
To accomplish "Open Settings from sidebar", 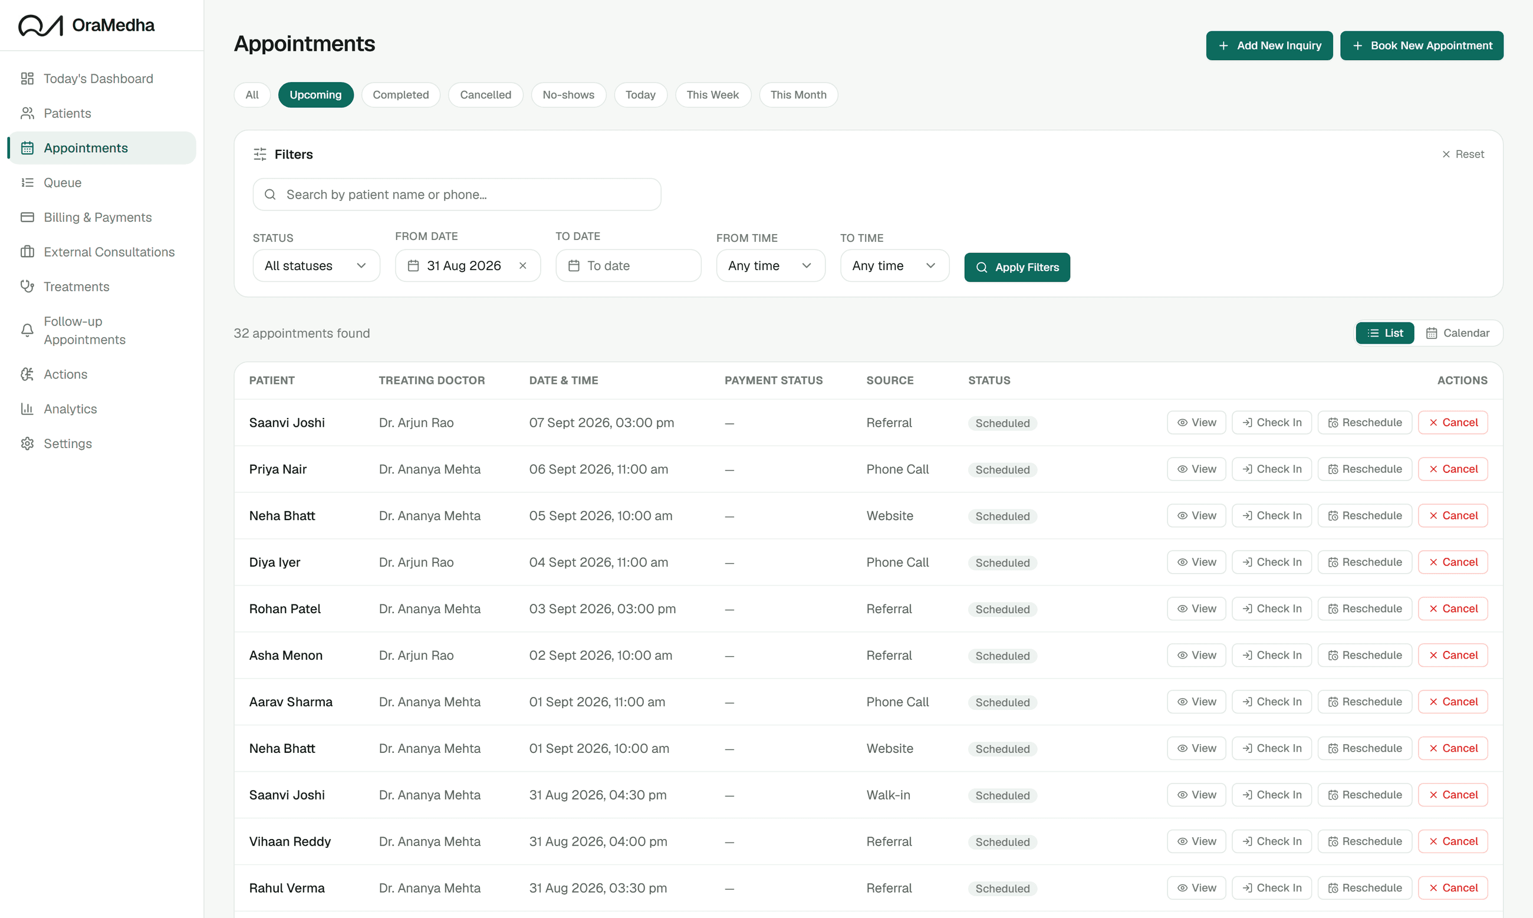I will coord(101,443).
